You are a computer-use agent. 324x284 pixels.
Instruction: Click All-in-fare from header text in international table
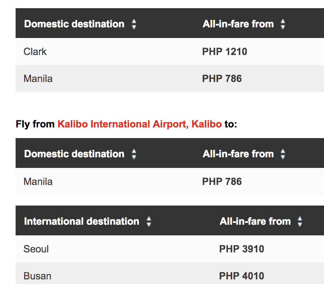(255, 222)
